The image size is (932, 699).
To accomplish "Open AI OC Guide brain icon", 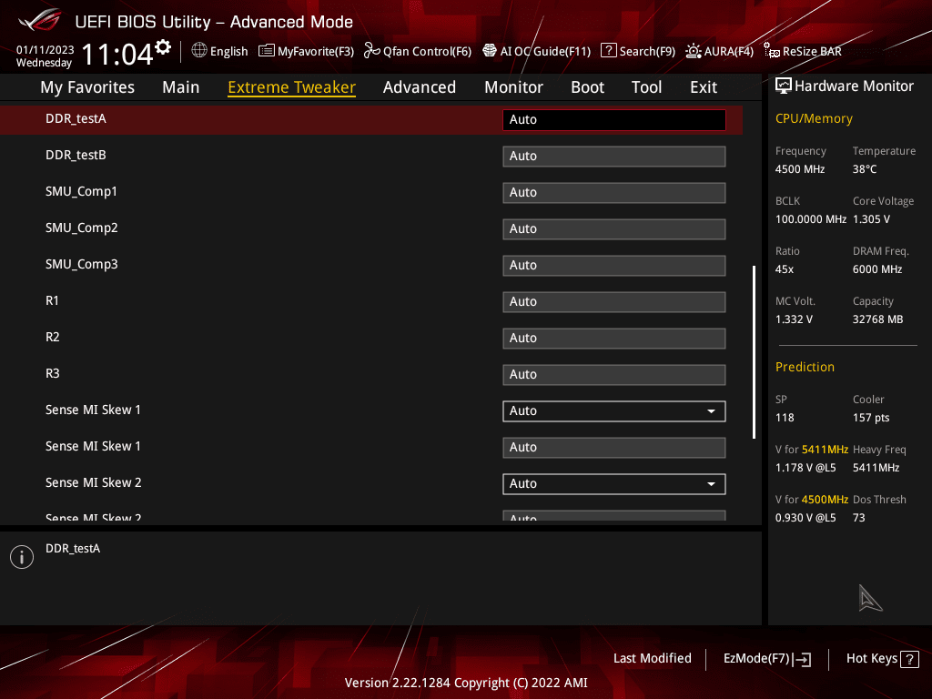I will pos(489,51).
